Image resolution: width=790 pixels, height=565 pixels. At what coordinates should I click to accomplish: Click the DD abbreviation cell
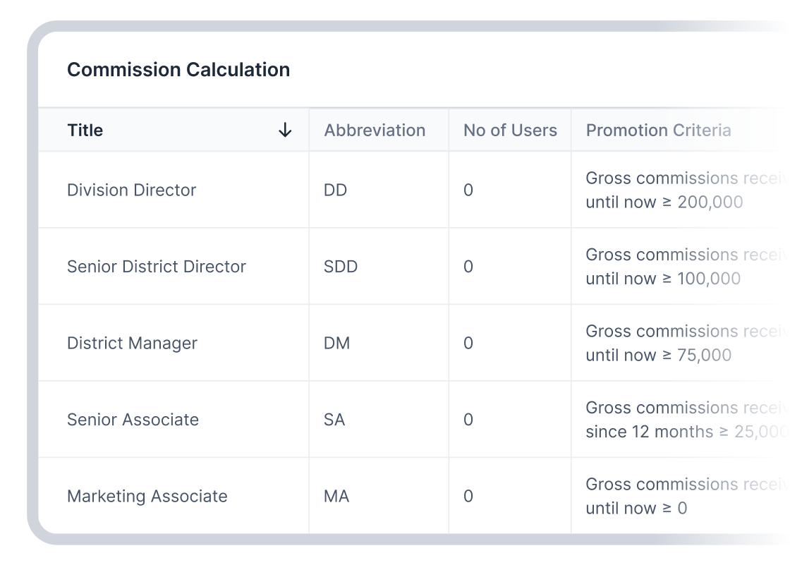coord(335,190)
